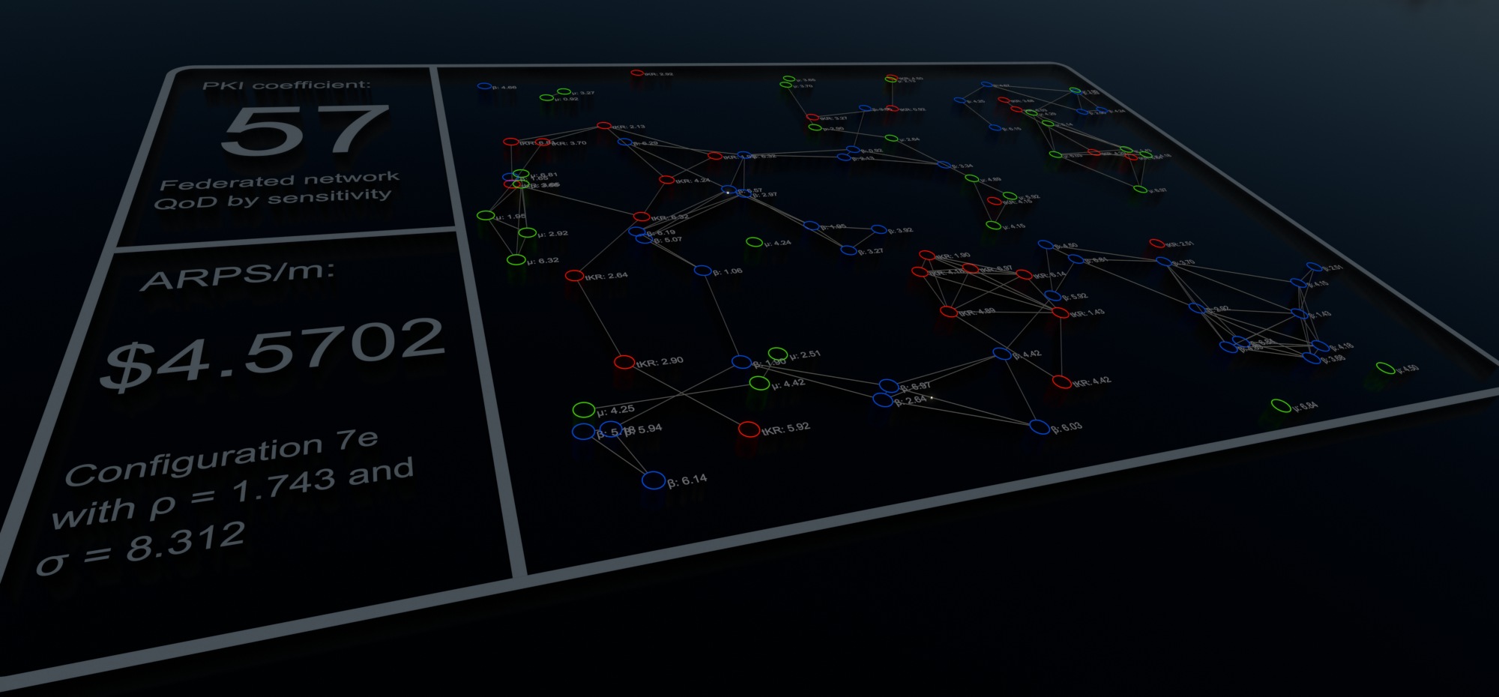
Task: Select the red tKR: 4.42 node
Action: pyautogui.click(x=1061, y=382)
